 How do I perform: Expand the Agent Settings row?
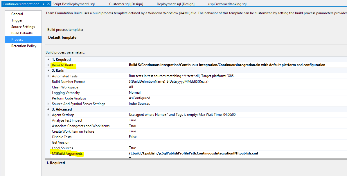48,115
